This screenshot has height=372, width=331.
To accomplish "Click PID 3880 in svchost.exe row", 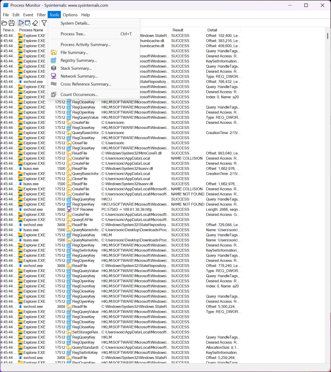I will (x=61, y=210).
